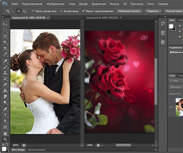Select the Clone Stamp tool

pos(5,73)
